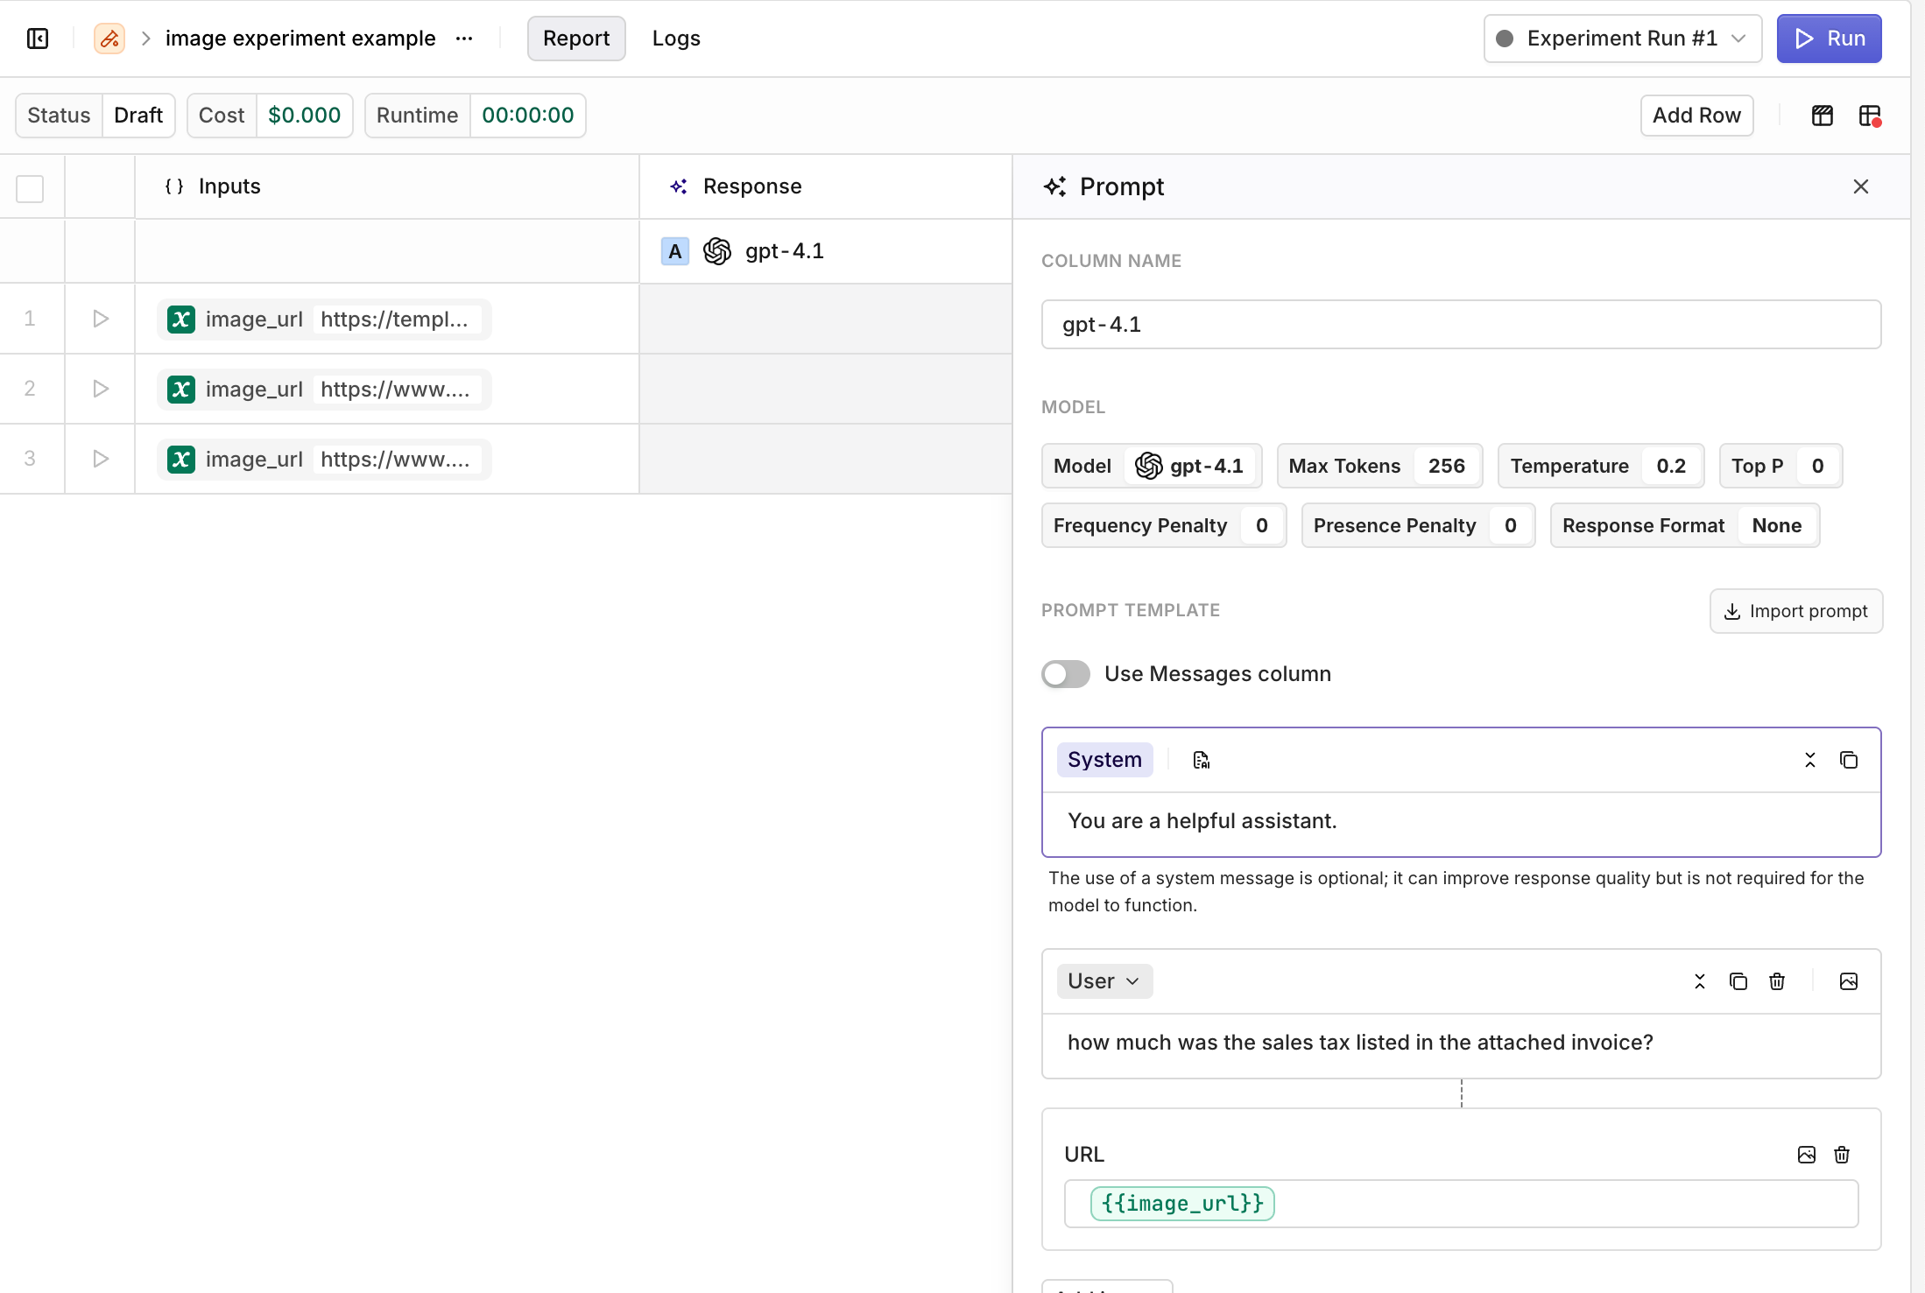Click the Add Row button
The width and height of the screenshot is (1925, 1293).
point(1696,116)
